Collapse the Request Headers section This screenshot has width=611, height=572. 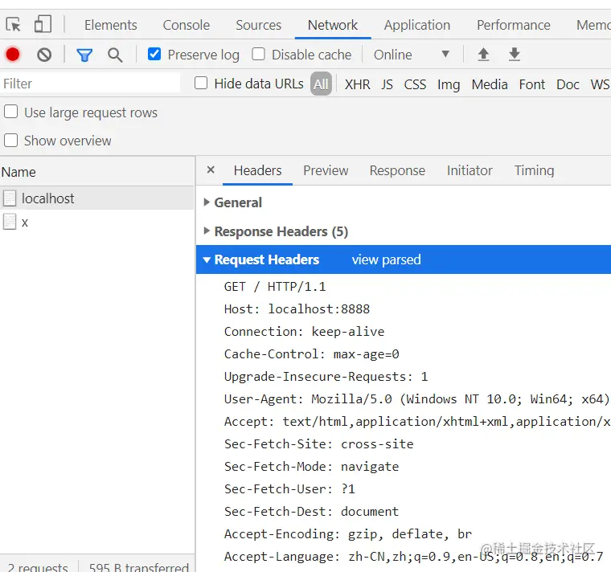point(207,259)
